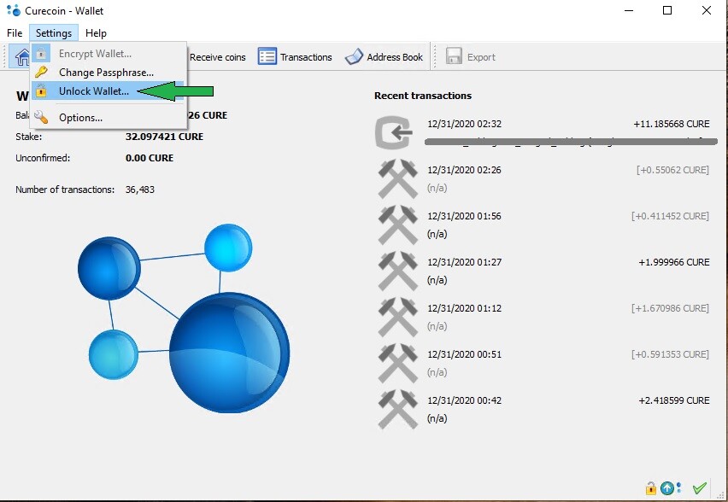Viewport: 728px width, 502px height.
Task: Click the transaction count 36,483
Action: click(x=140, y=190)
